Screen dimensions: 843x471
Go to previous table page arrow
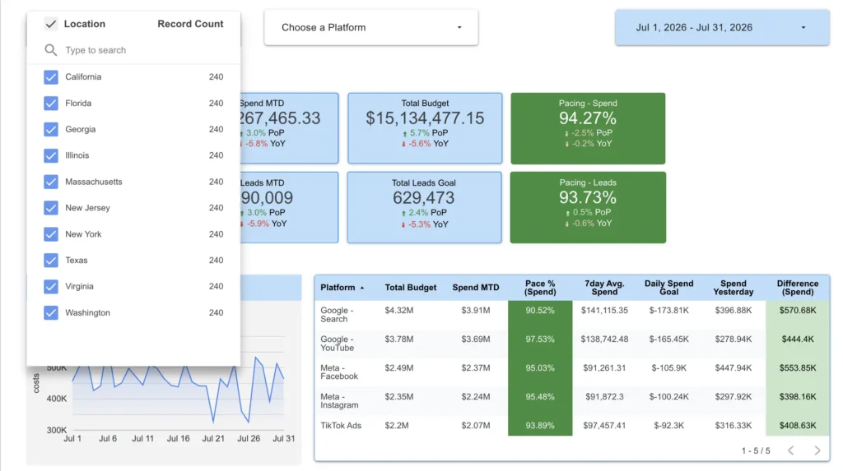coord(791,450)
